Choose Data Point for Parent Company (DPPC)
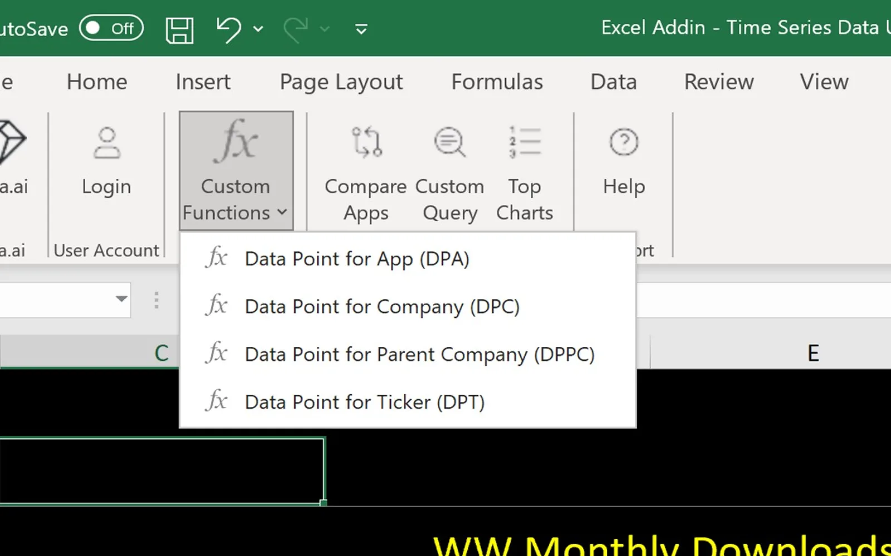The image size is (891, 556). [x=408, y=355]
